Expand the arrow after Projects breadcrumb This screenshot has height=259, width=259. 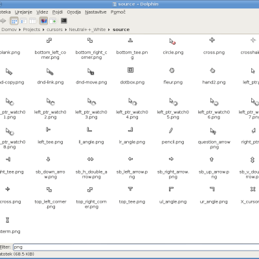(43, 30)
